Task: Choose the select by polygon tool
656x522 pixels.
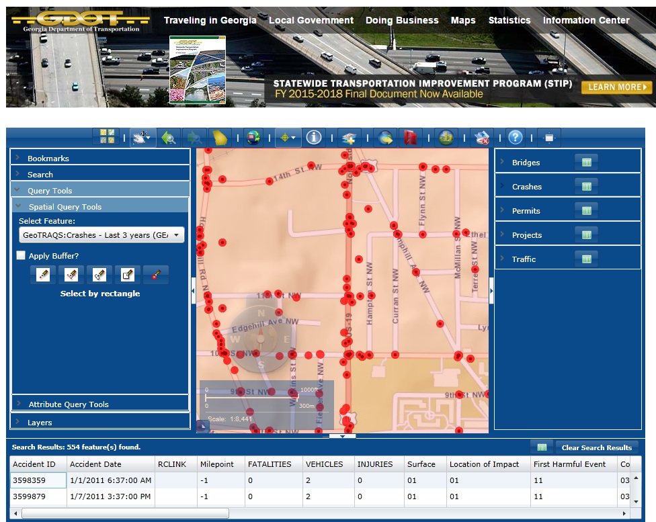Action: click(x=71, y=274)
